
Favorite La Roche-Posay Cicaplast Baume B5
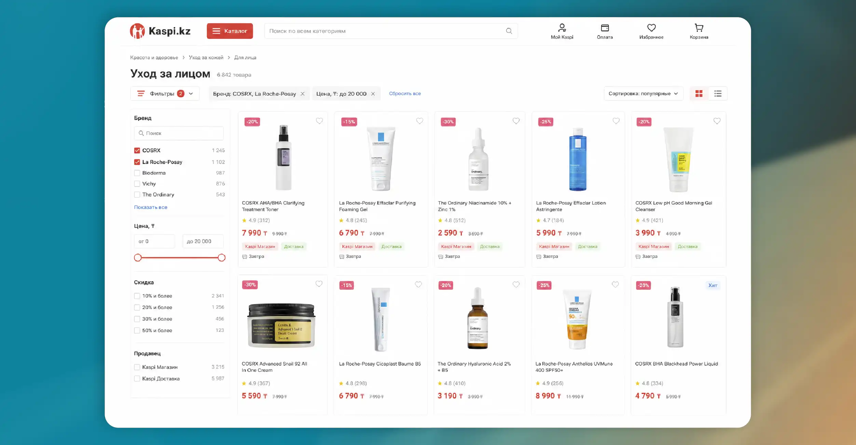point(418,284)
